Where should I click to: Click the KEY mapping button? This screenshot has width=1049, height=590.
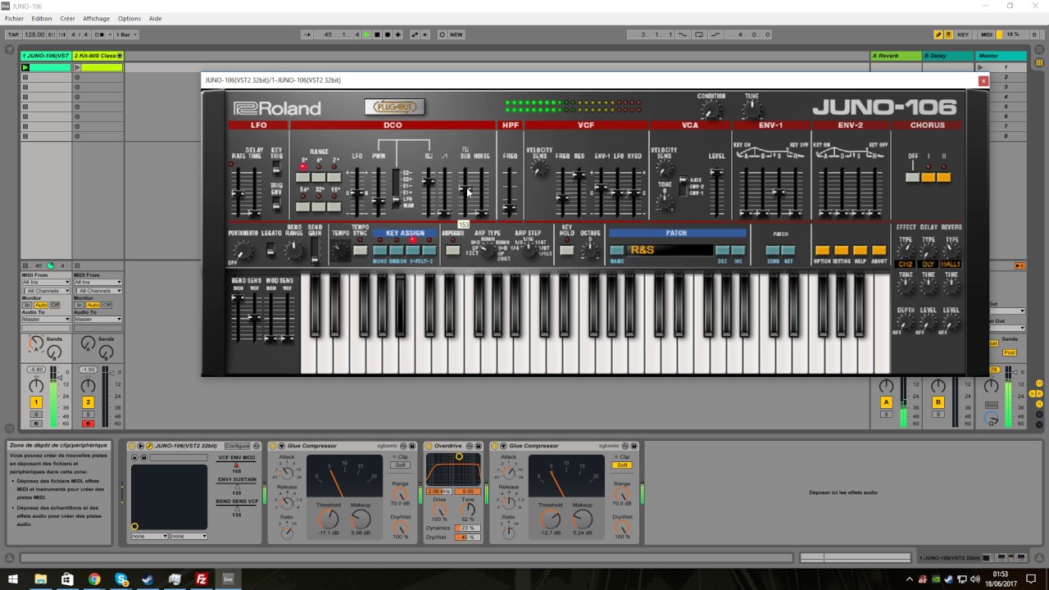coord(963,34)
